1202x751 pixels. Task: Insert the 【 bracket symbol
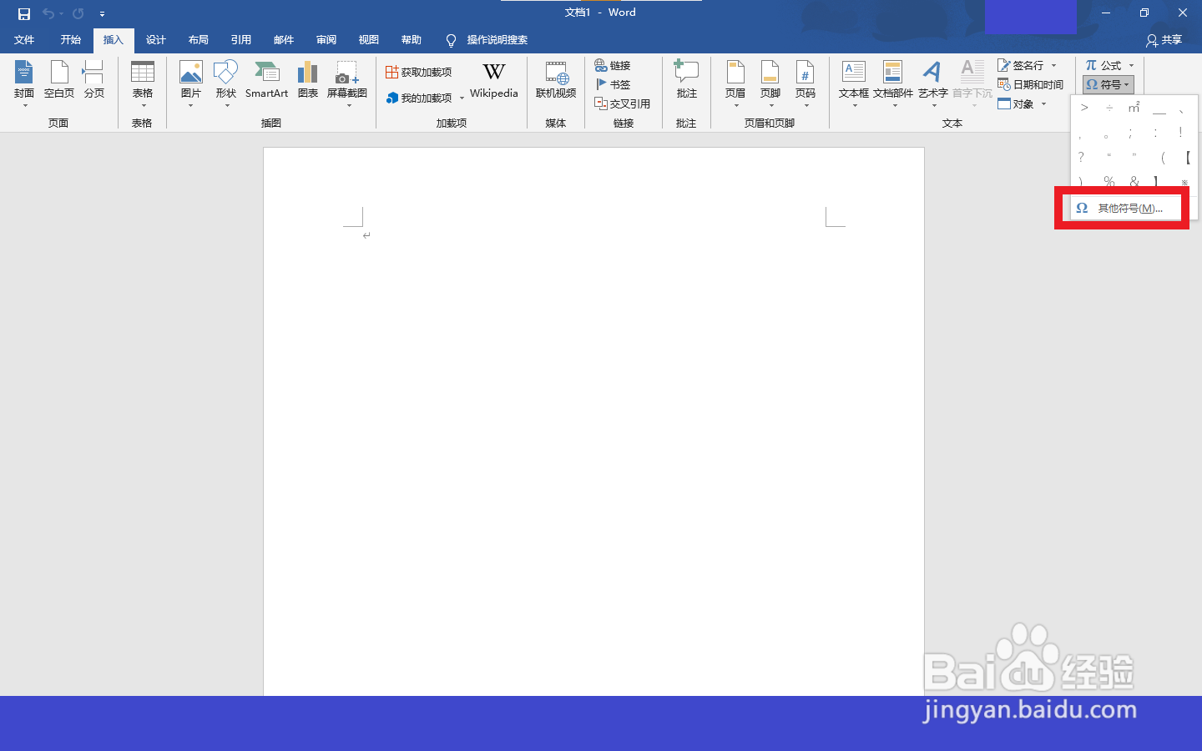[x=1187, y=157]
